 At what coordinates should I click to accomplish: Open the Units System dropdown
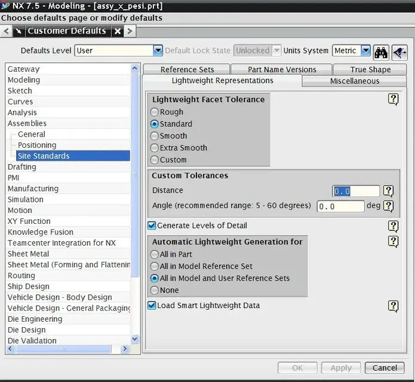[x=365, y=50]
